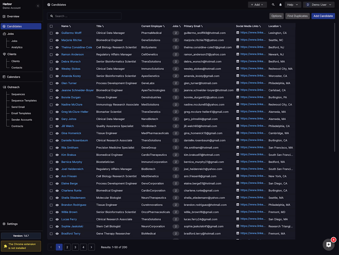The height and width of the screenshot is (255, 339).
Task: Sort by Social Media Links sort icon
Action: 260,26
